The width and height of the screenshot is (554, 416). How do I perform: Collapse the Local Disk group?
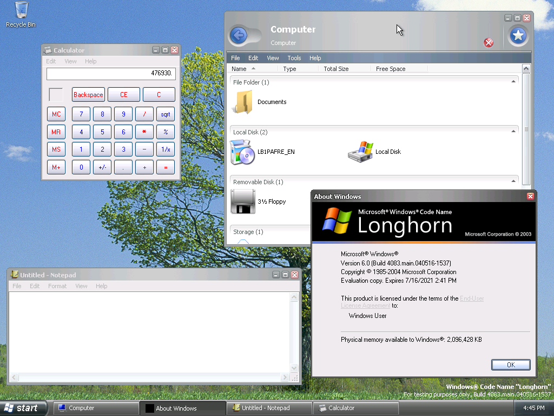[513, 132]
